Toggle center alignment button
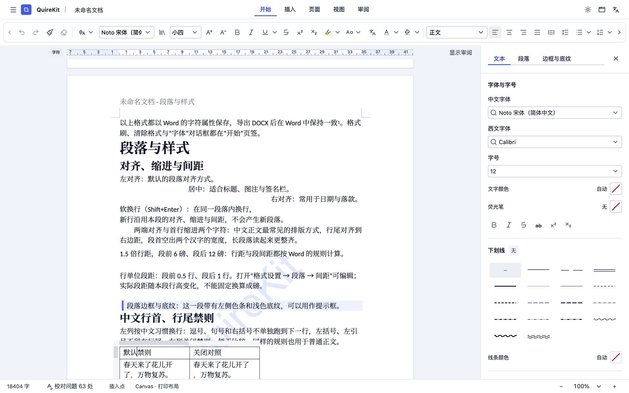 (509, 32)
